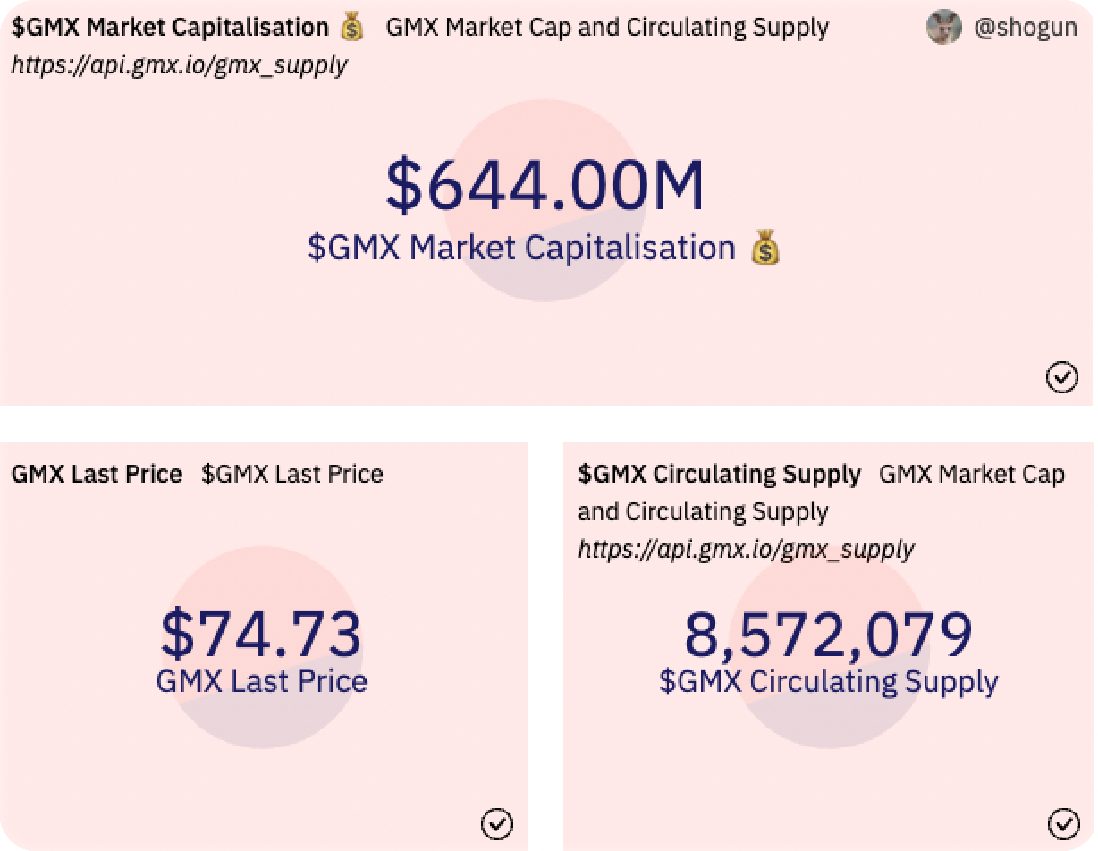The image size is (1098, 851).
Task: Select the $74.73 price value
Action: click(262, 633)
